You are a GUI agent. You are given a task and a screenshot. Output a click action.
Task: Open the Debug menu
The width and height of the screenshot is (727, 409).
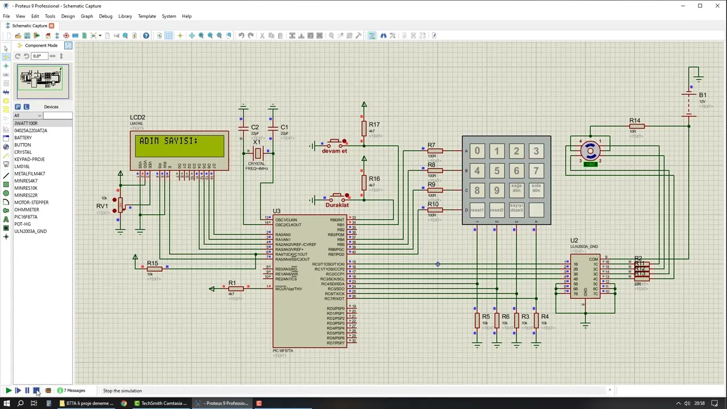click(x=106, y=16)
